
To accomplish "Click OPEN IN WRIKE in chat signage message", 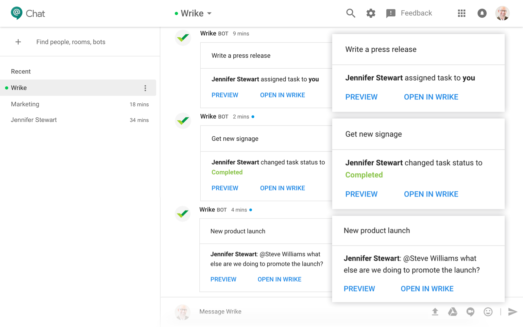I will 282,188.
